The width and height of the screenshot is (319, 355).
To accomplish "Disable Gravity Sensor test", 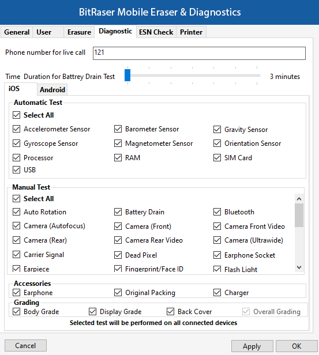I will tap(217, 130).
